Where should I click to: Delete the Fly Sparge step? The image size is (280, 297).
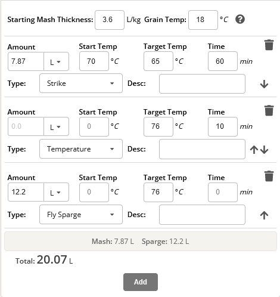click(x=269, y=176)
